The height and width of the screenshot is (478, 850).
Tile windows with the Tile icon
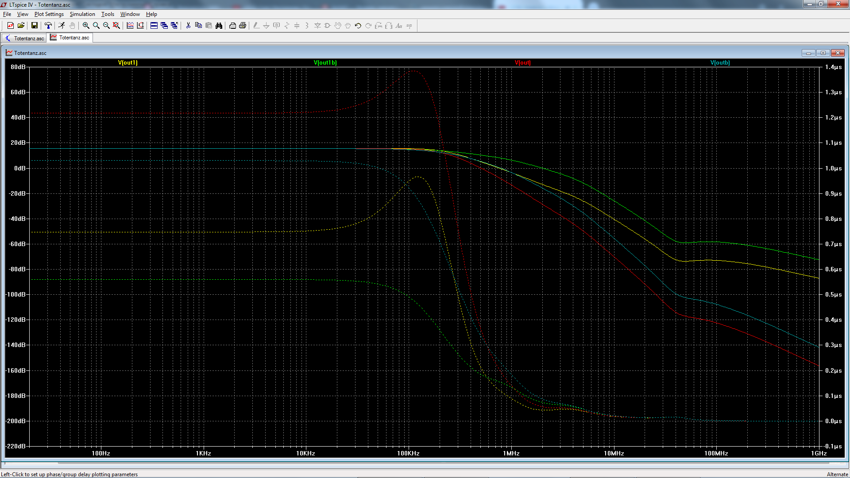pos(154,26)
